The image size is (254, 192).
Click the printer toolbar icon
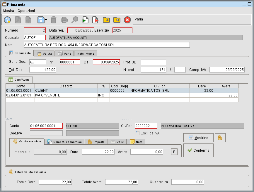[64, 20]
